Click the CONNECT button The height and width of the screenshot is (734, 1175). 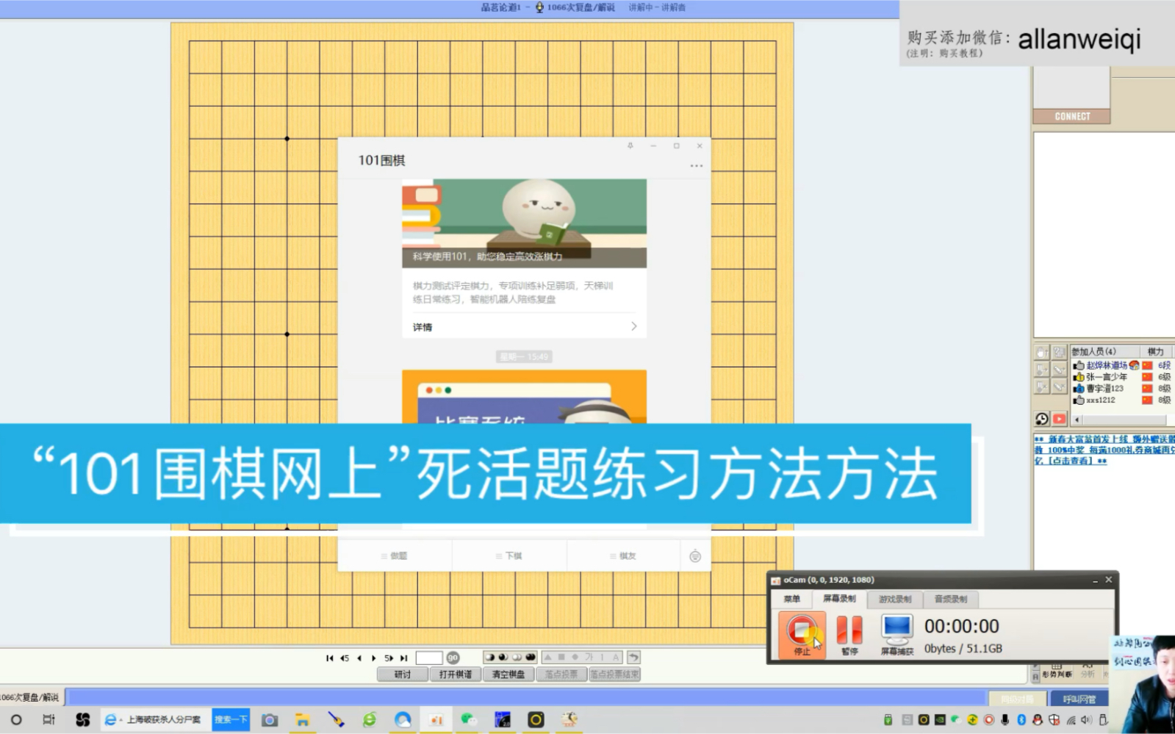tap(1071, 116)
